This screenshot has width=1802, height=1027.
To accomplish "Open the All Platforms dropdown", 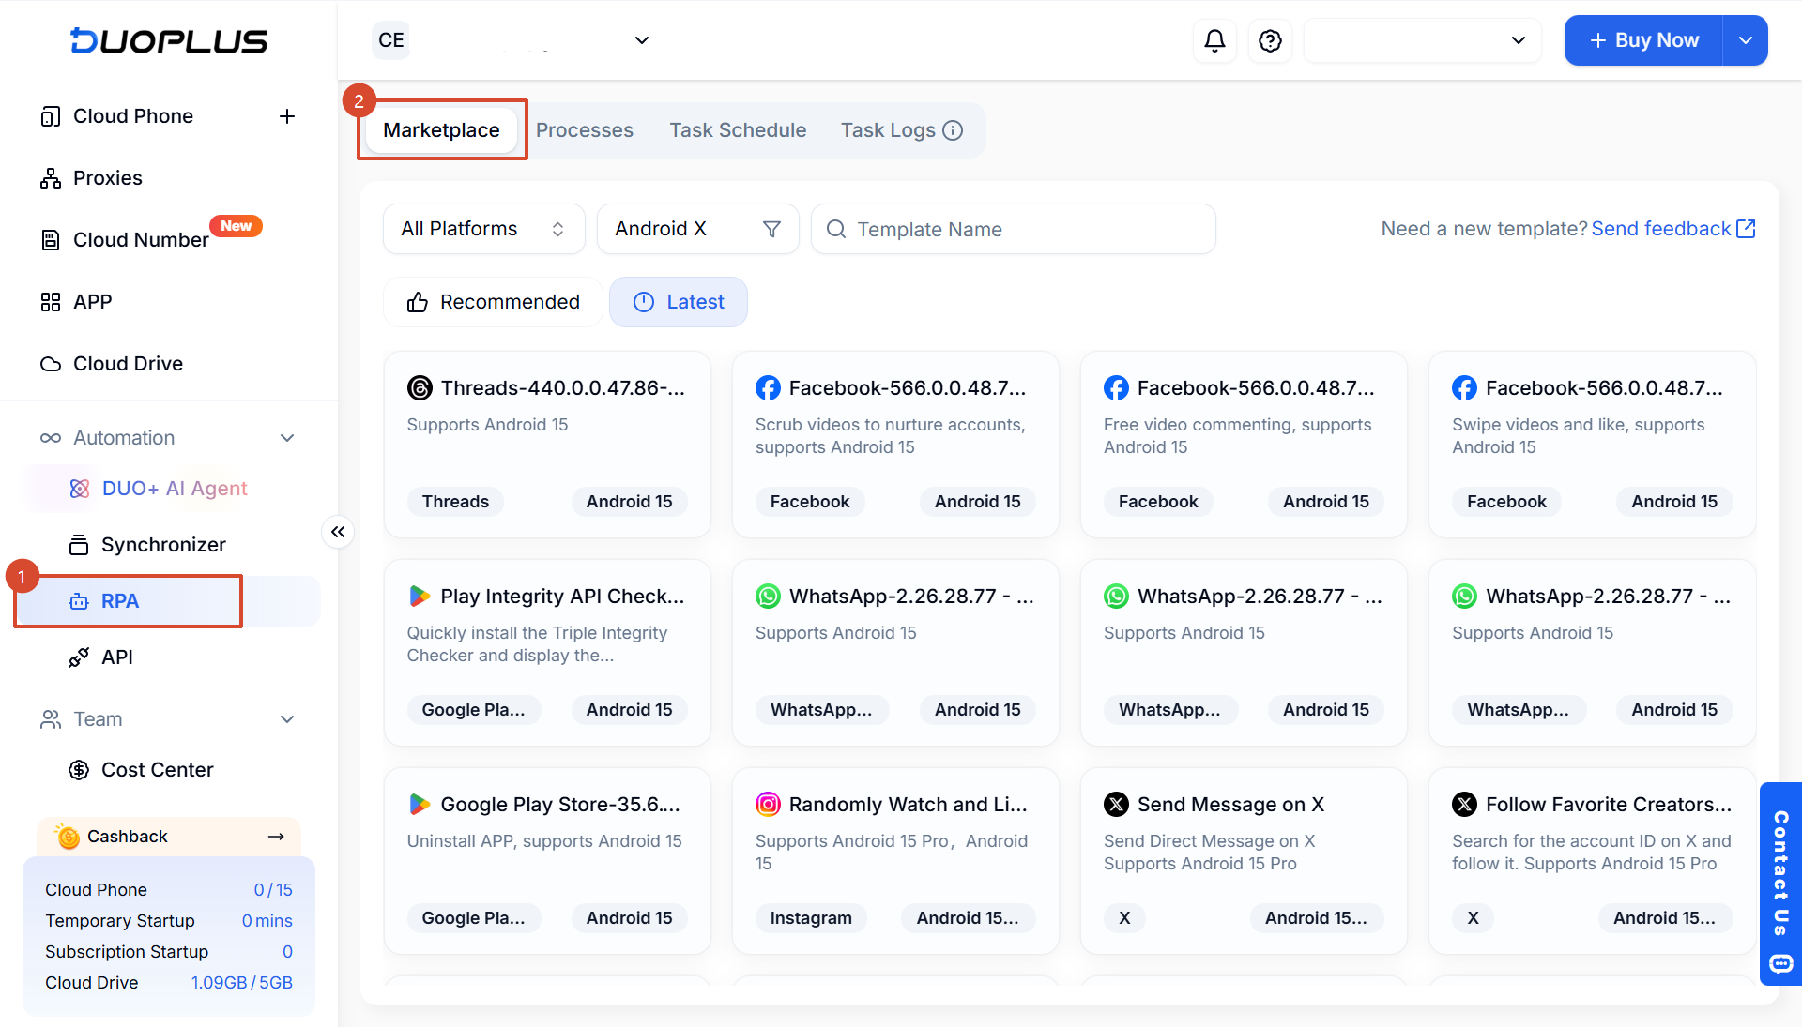I will (483, 229).
